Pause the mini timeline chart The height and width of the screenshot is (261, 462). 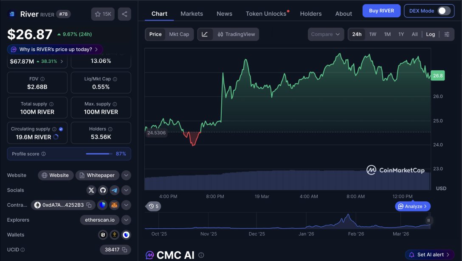[x=428, y=220]
